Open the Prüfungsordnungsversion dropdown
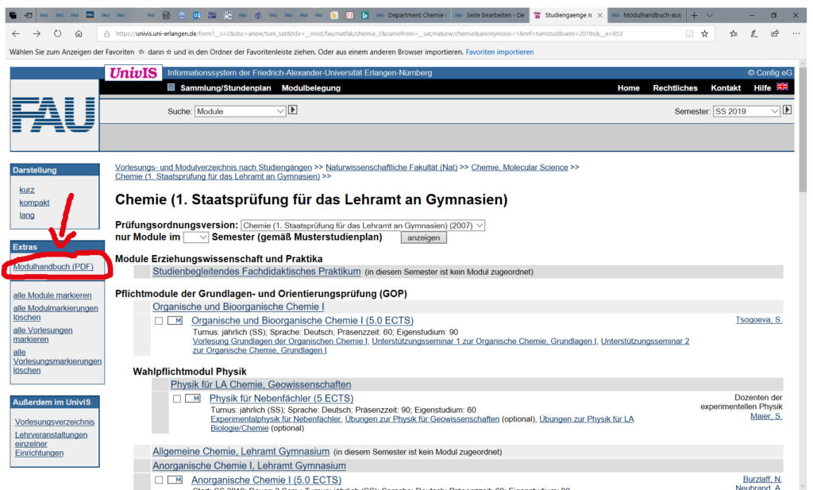Viewport: 813px width, 490px height. (363, 226)
